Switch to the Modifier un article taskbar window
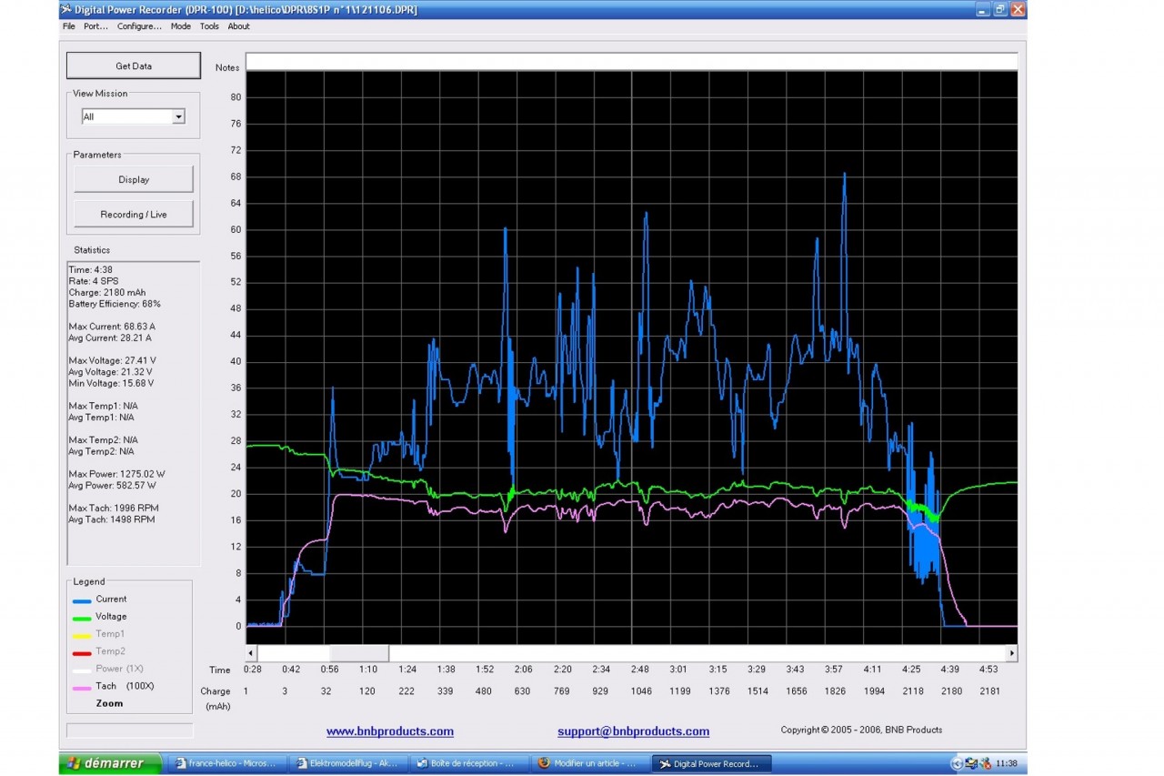 coord(588,763)
